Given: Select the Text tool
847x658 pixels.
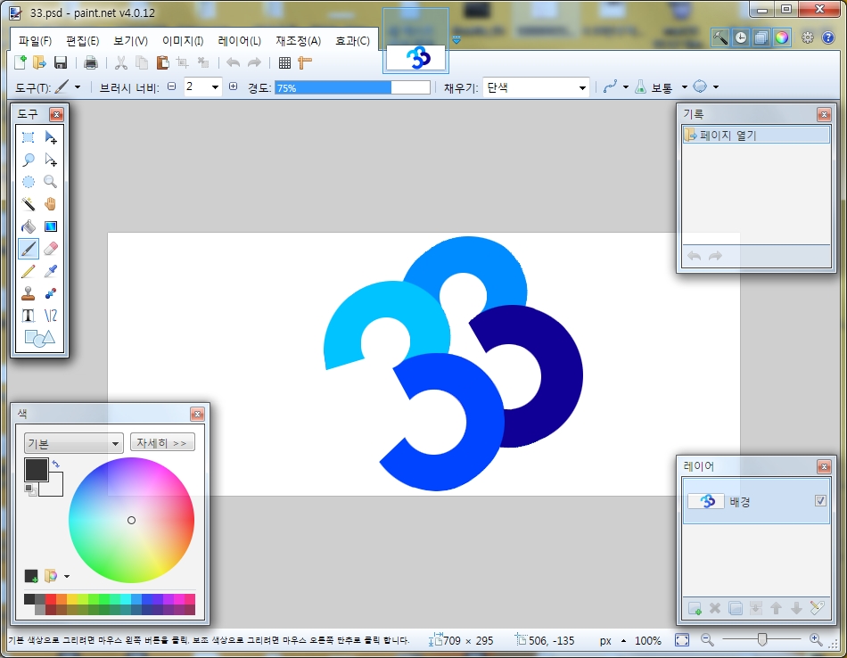Looking at the screenshot, I should tap(29, 316).
